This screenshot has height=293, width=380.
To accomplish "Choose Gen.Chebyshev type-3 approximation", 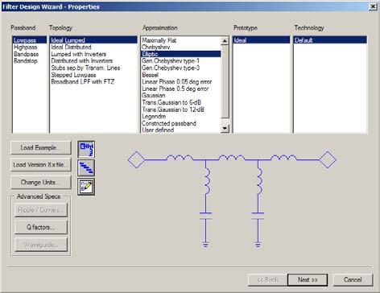I will (x=181, y=68).
